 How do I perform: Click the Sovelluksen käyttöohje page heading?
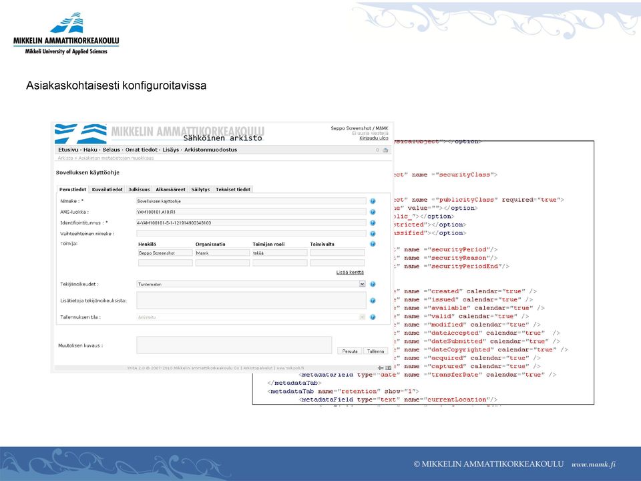(x=87, y=172)
